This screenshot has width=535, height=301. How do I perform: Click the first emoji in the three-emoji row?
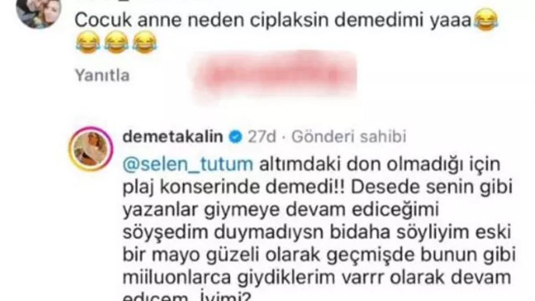(88, 43)
